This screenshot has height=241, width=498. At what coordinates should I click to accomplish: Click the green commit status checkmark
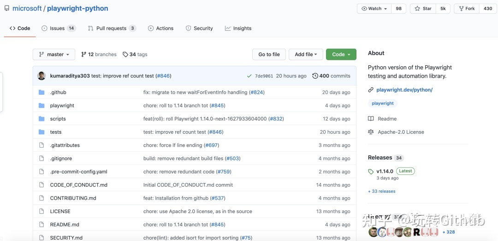tap(249, 76)
